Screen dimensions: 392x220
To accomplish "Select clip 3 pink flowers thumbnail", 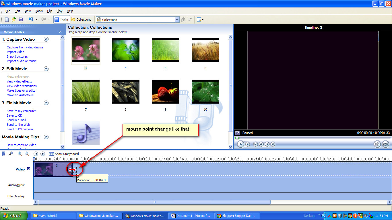I will click(86, 50).
